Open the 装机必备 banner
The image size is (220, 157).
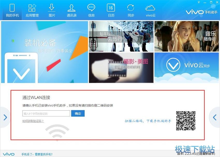45,52
